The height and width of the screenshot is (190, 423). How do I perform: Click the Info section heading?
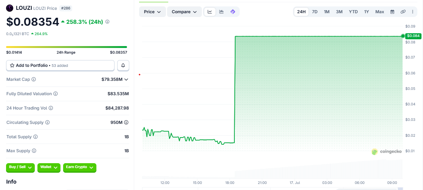[11, 182]
